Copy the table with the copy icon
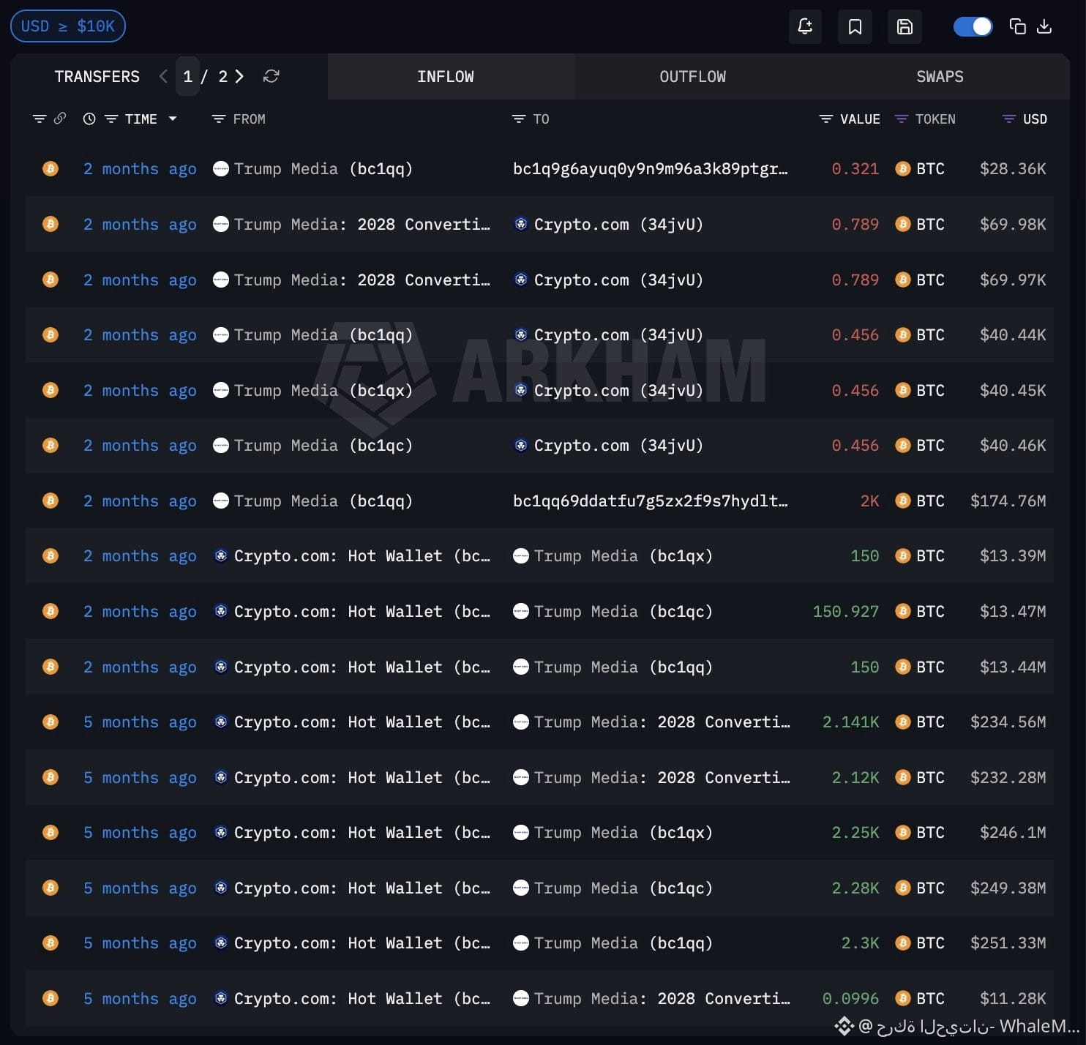 (x=1017, y=27)
